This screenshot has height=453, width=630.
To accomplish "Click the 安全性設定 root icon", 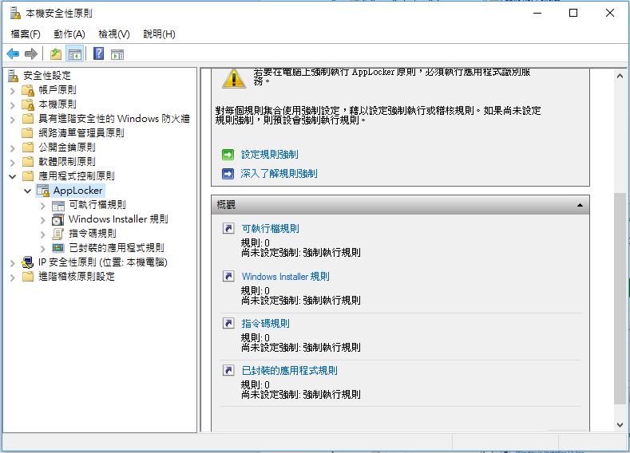I will (14, 76).
